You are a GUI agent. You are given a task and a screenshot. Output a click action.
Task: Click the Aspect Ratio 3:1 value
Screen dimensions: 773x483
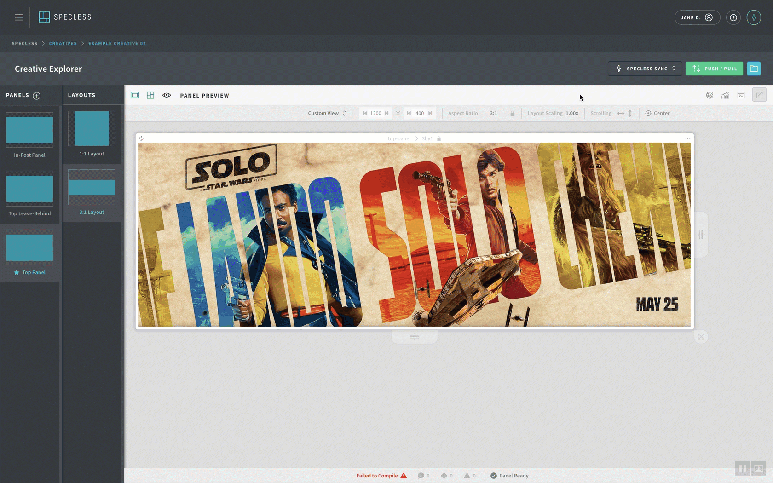pyautogui.click(x=493, y=113)
